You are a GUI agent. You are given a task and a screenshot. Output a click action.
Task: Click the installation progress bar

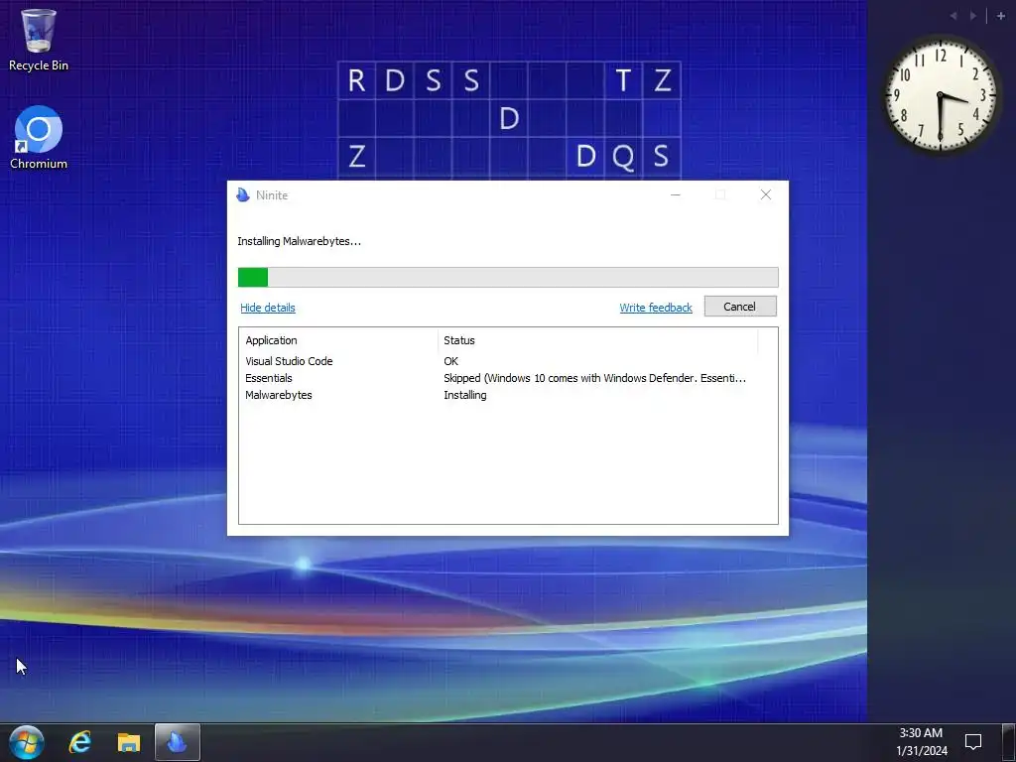click(508, 278)
